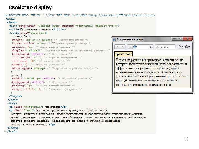
Task: Close the Встроенные элементы browser window
Action: [x=188, y=39]
